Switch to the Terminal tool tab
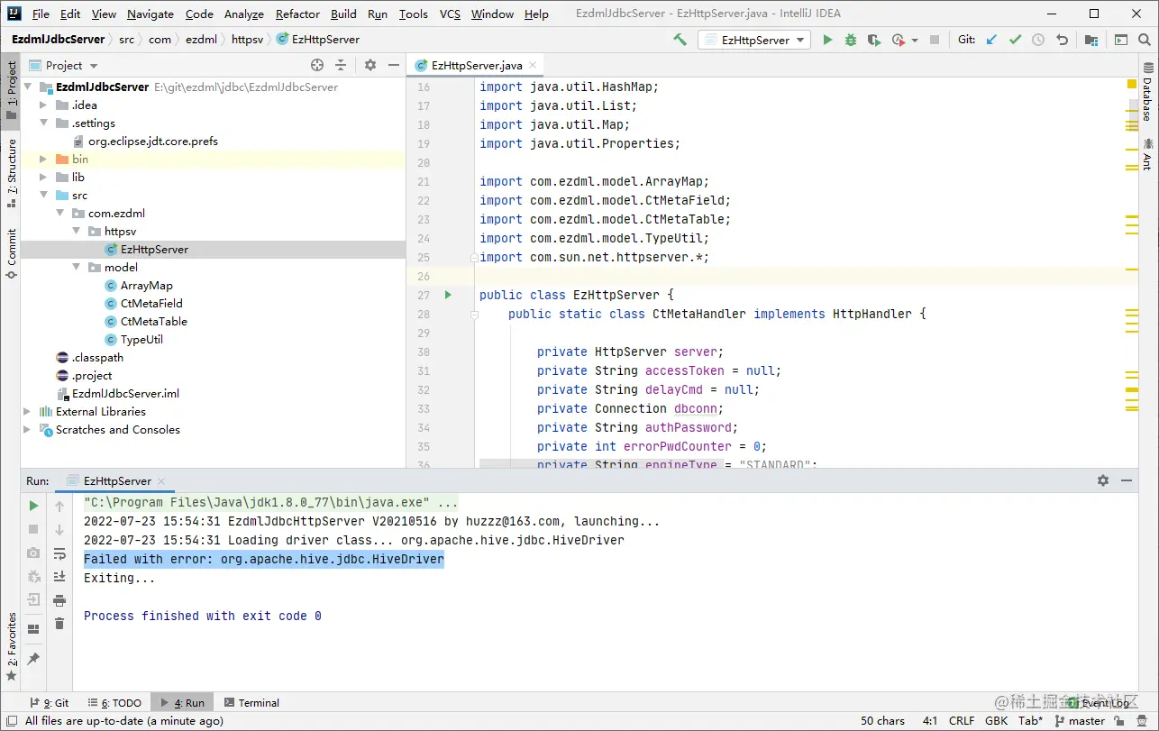1159x731 pixels. point(251,702)
